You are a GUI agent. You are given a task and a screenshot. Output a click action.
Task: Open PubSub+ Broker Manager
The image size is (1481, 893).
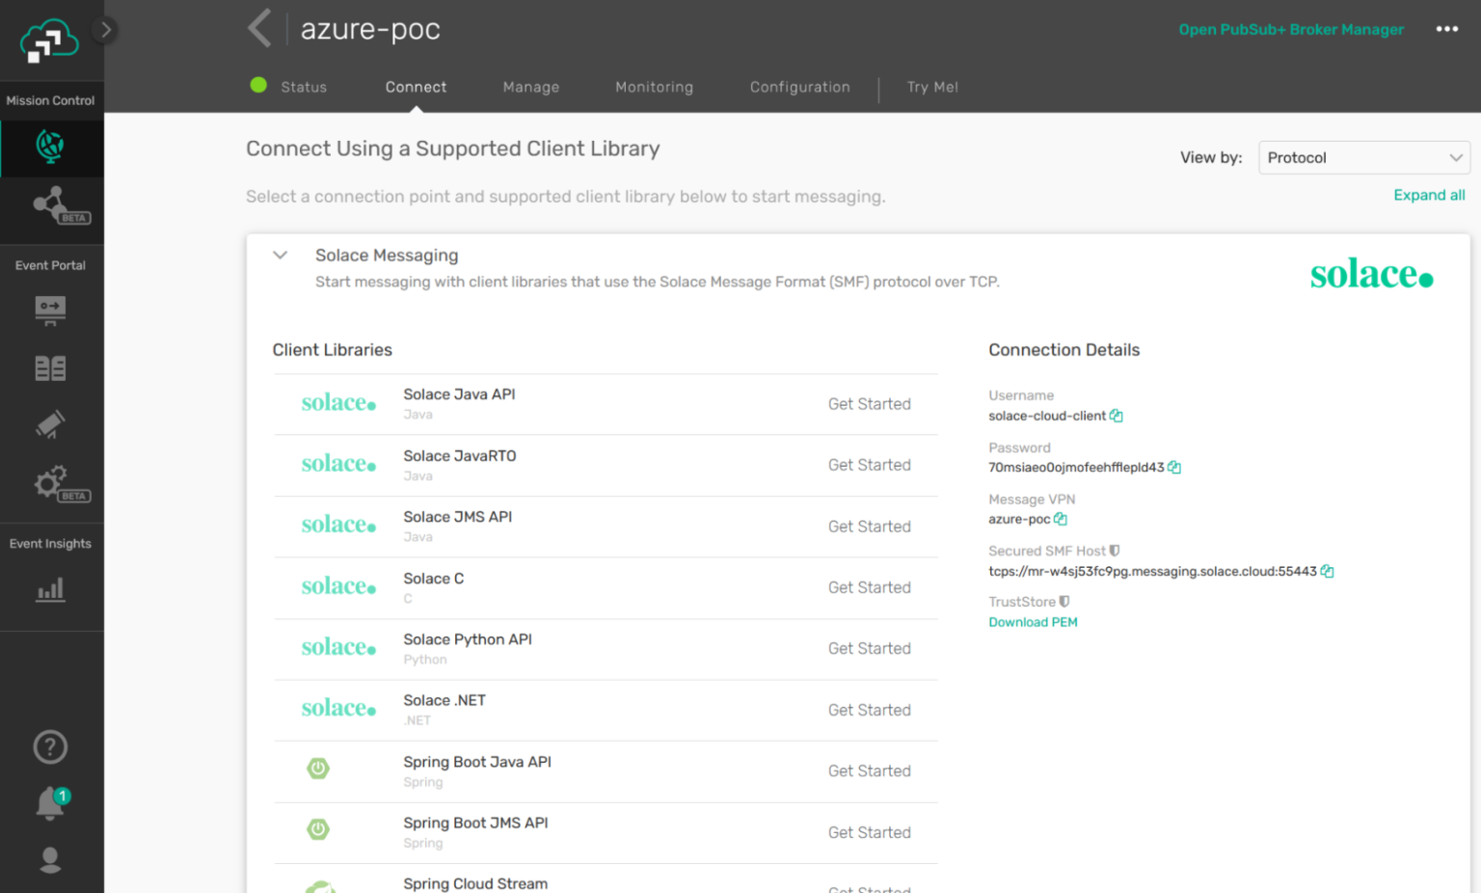coord(1290,29)
